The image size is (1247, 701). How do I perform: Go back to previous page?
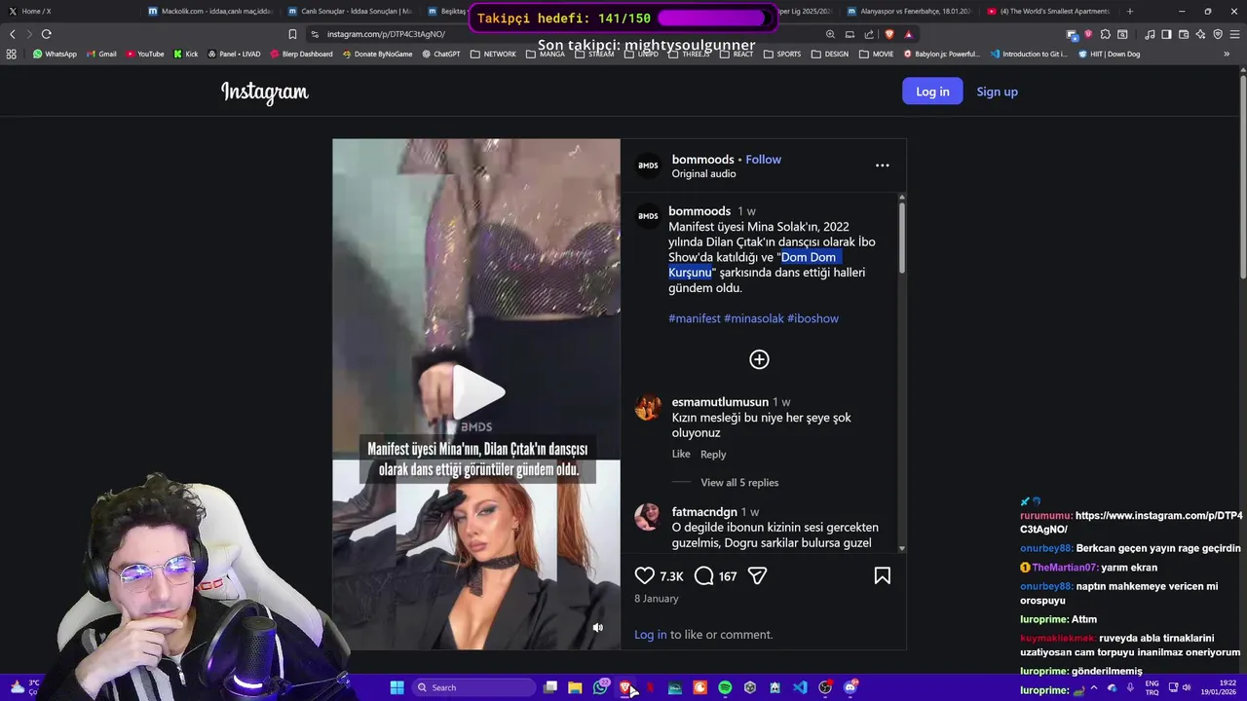coord(12,34)
